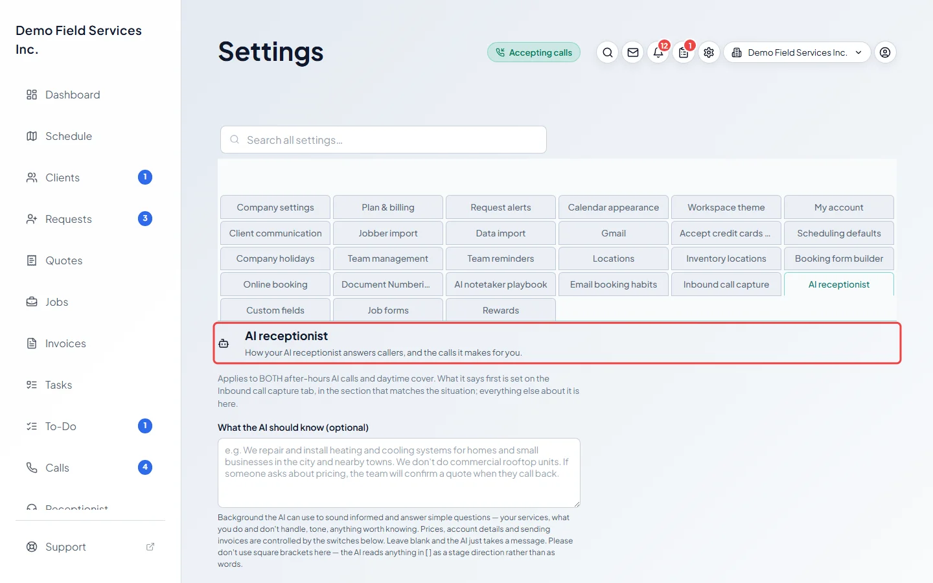Select the Rewards tab
The height and width of the screenshot is (583, 933).
pyautogui.click(x=501, y=310)
